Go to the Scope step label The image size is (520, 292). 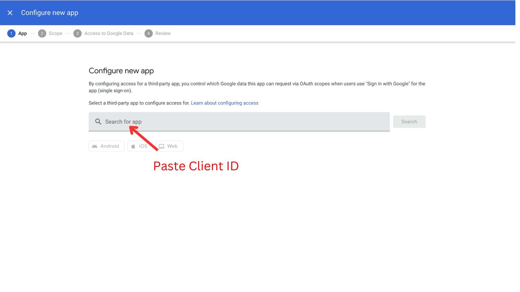[56, 33]
